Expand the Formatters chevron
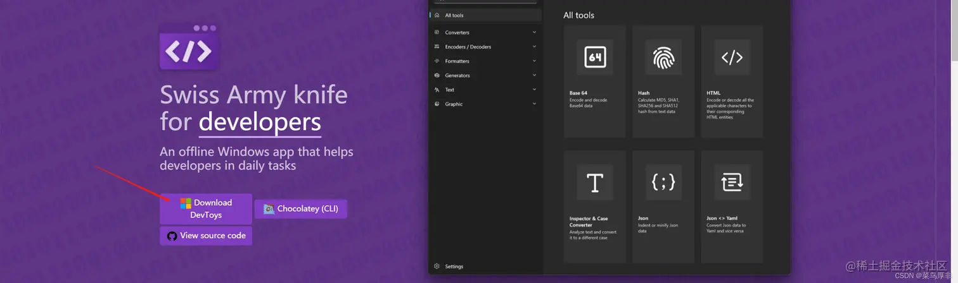The image size is (958, 283). click(534, 61)
